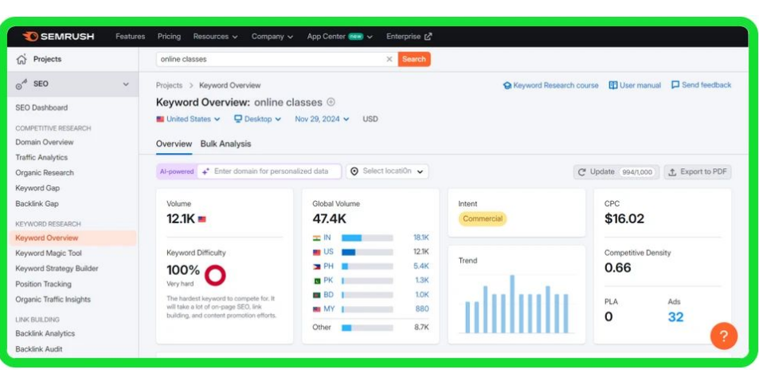Expand the United States country dropdown

[x=189, y=119]
